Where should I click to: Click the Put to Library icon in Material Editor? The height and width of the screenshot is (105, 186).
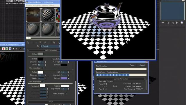[x=54, y=43]
